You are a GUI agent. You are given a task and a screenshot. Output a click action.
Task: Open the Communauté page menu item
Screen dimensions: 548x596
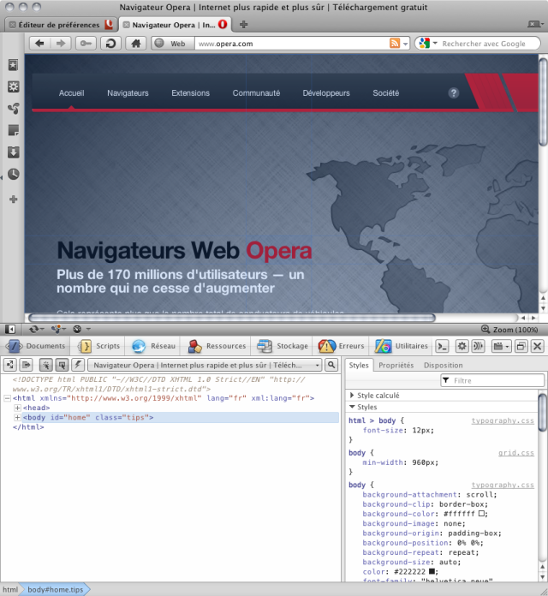tap(256, 93)
